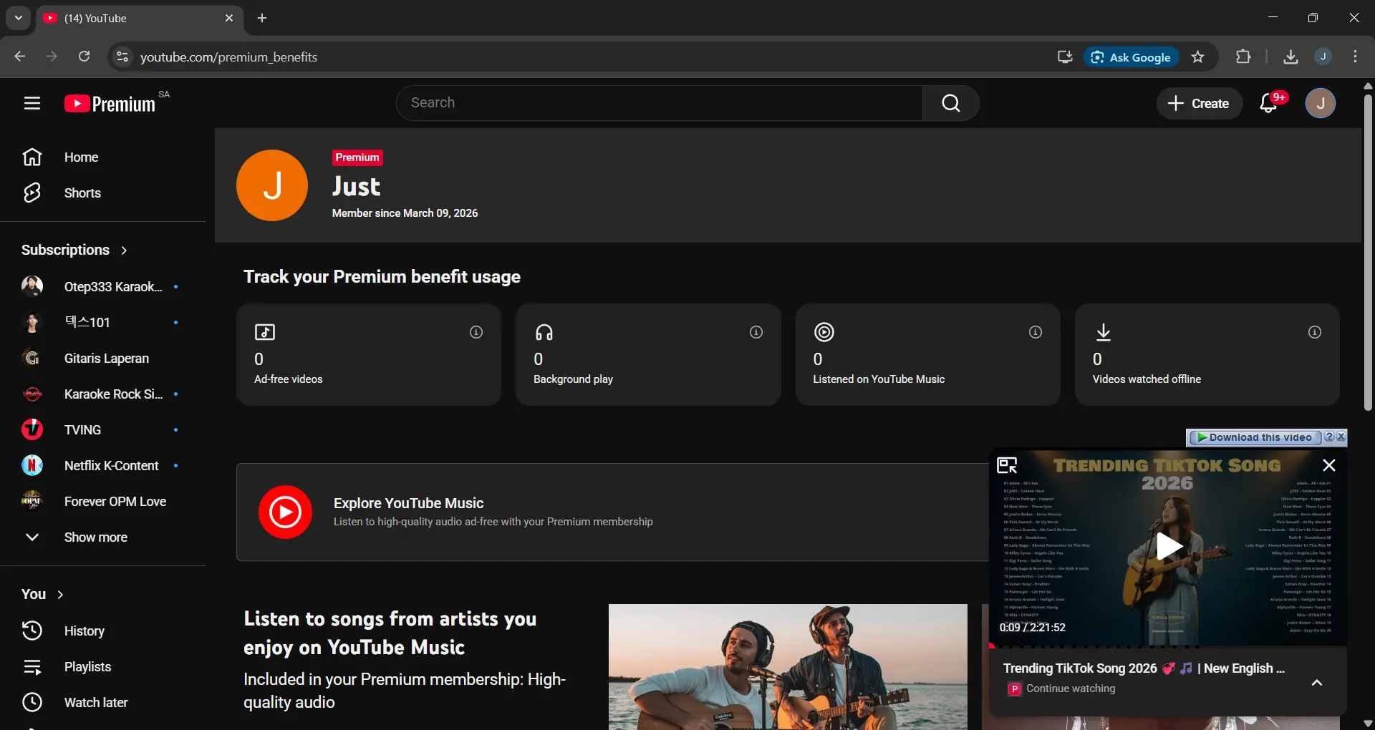Screen dimensions: 1375x730
Task: Click the Videos watched offline info icon
Action: (x=1315, y=332)
